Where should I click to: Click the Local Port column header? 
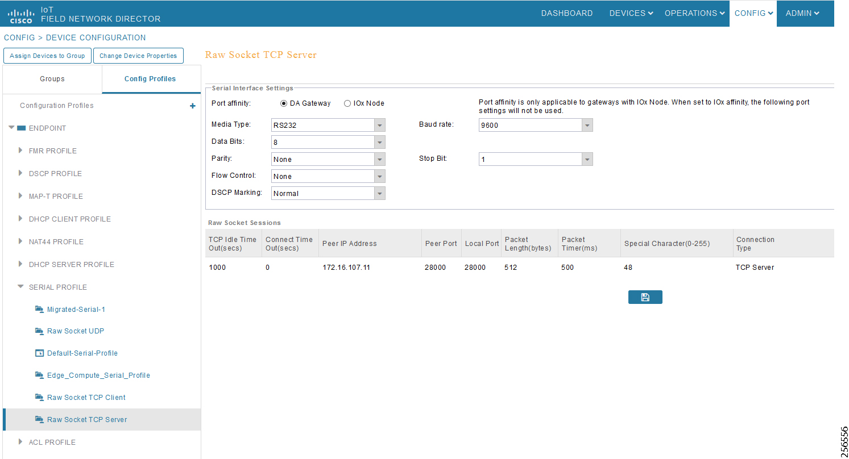482,244
